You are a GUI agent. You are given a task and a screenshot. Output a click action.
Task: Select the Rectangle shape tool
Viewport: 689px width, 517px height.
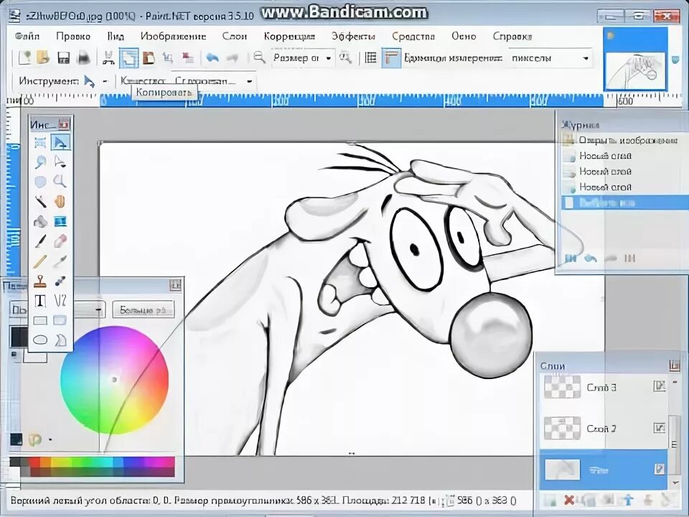coord(40,320)
